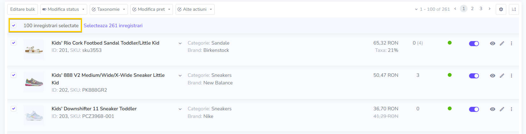526x134 pixels.
Task: Disable the Downshifter 11 Sneaker status toggle
Action: click(x=474, y=109)
